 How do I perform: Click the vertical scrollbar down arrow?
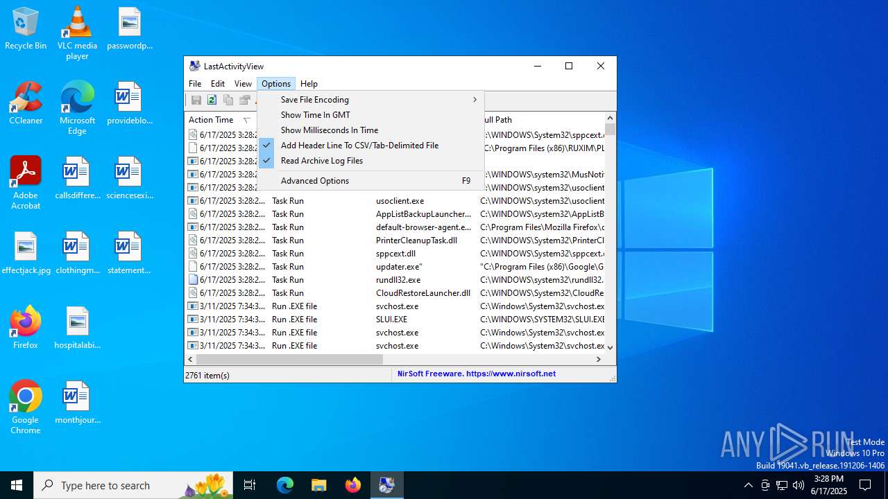pos(610,347)
